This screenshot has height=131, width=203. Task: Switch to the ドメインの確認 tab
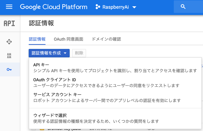106,39
